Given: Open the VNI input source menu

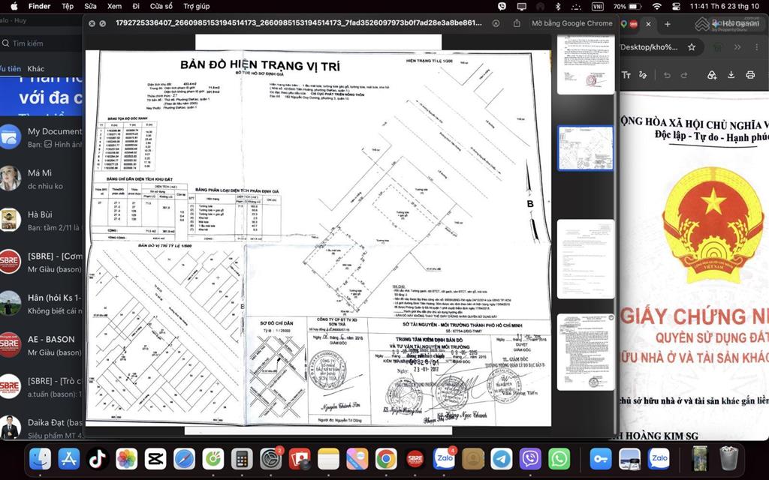Looking at the screenshot, I should (597, 6).
